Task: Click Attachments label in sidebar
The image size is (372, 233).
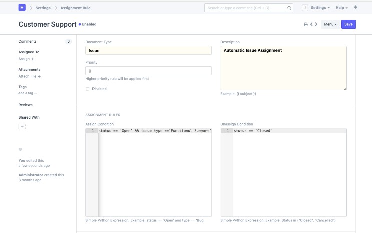Action: (x=29, y=69)
